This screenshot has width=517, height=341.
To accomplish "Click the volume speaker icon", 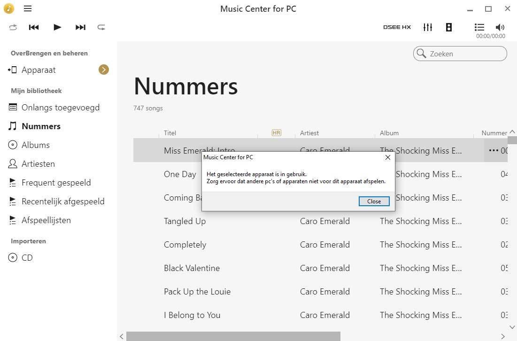I will [500, 27].
